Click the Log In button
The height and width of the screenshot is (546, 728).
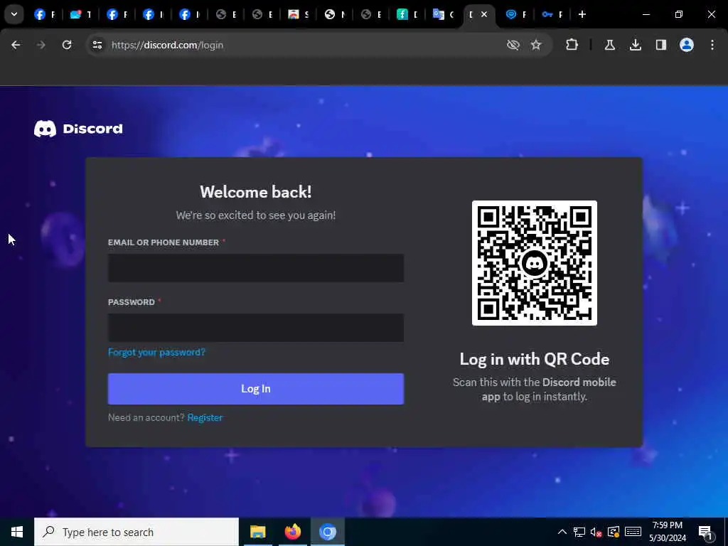point(256,389)
